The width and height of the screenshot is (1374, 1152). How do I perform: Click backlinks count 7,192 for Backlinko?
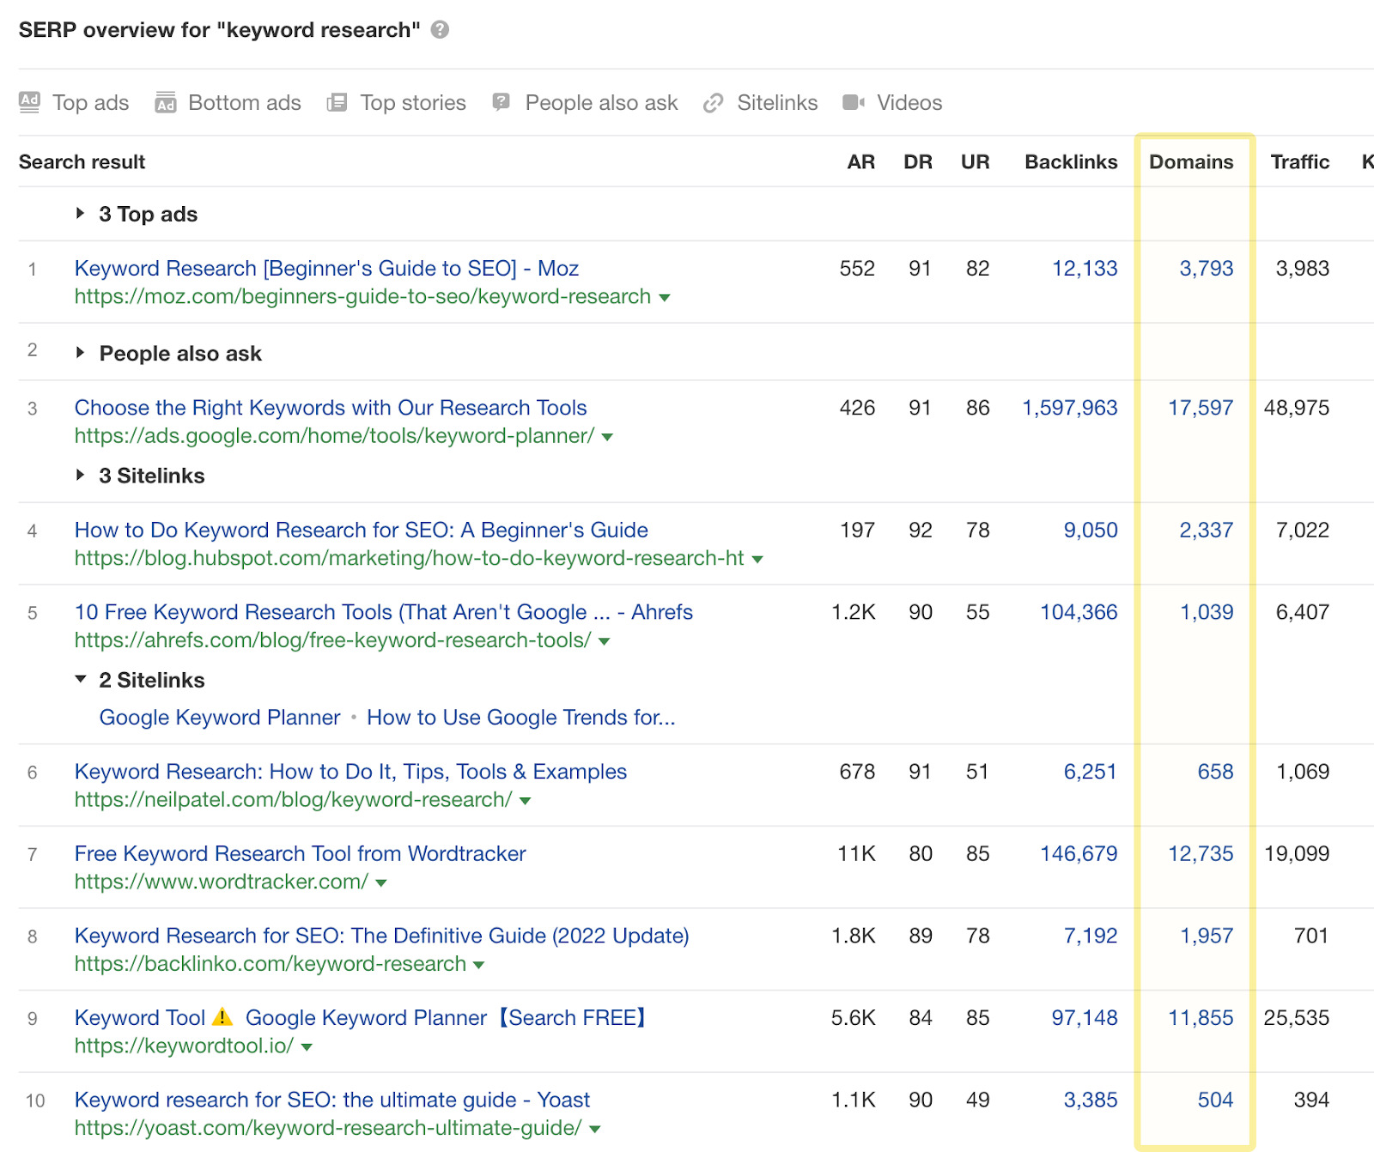1091,935
